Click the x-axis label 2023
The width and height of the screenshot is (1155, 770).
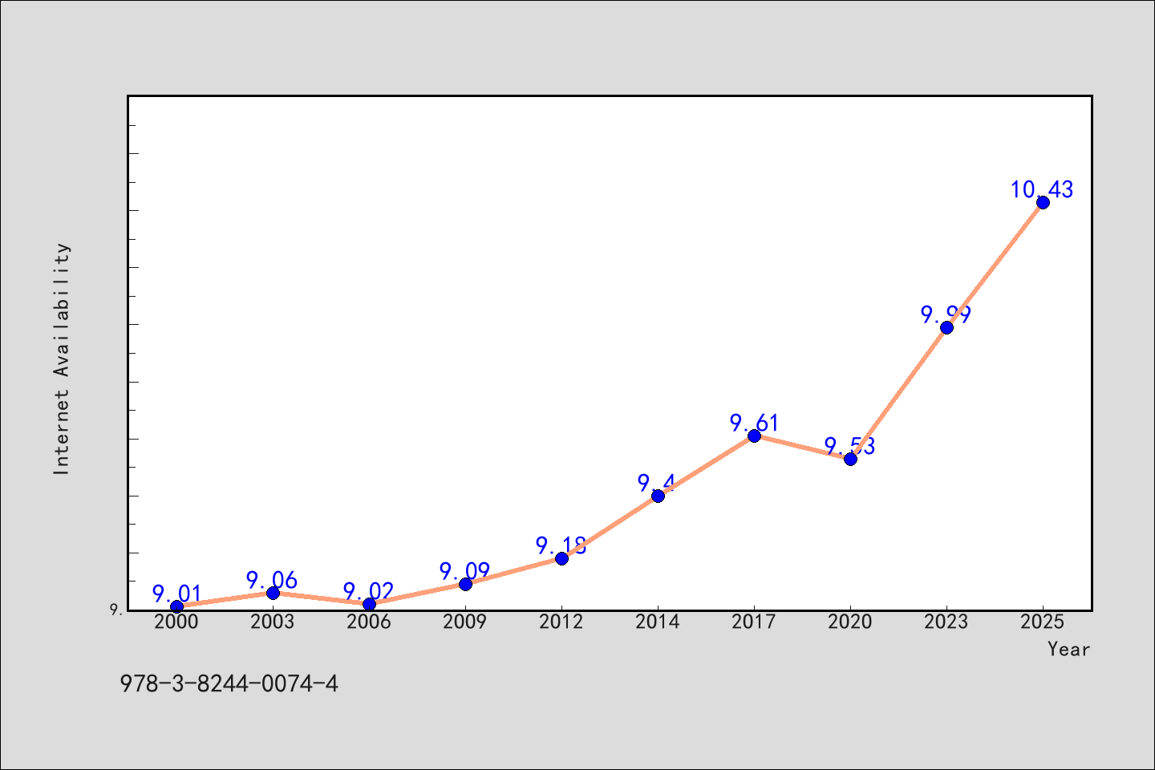click(946, 622)
